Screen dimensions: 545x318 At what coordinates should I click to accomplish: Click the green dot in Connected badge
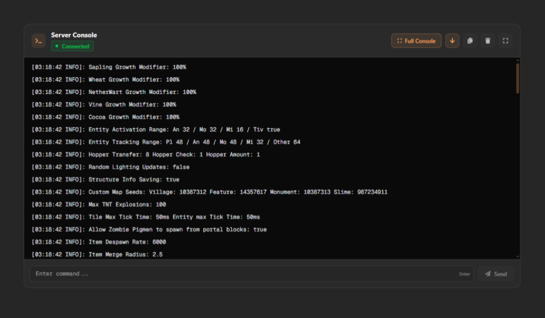[56, 46]
